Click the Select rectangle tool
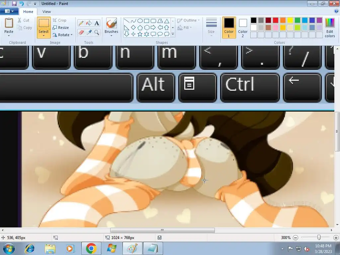This screenshot has height=255, width=340. 43,23
